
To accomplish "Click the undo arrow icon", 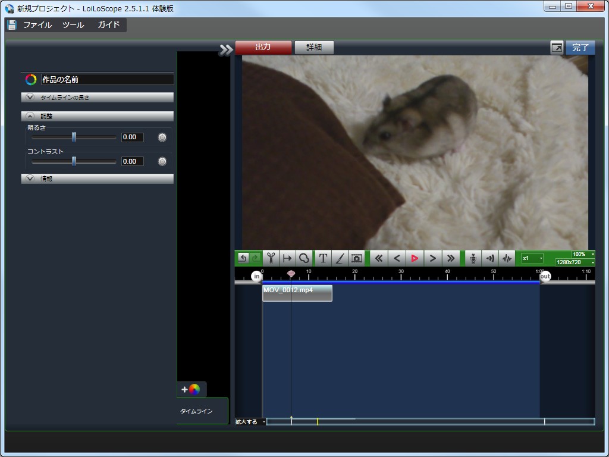I will 243,258.
